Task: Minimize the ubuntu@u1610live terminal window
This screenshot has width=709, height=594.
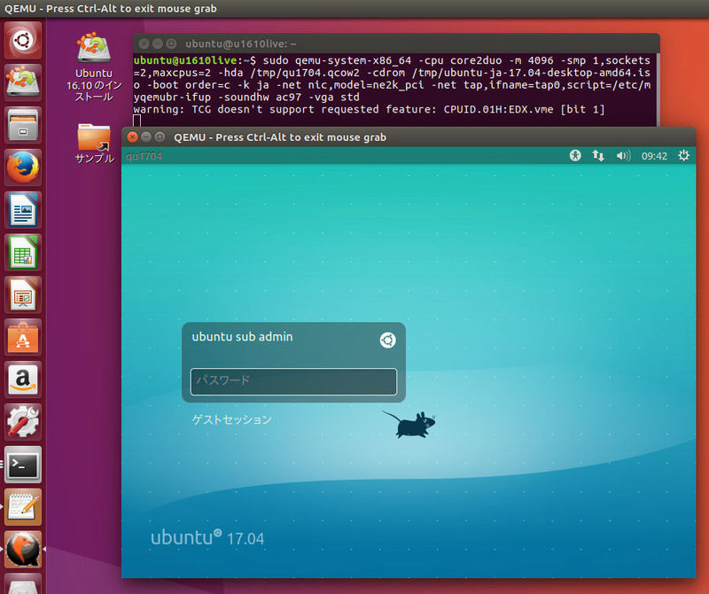Action: [158, 43]
